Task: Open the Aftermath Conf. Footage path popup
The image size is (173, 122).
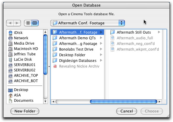Action: (88, 23)
